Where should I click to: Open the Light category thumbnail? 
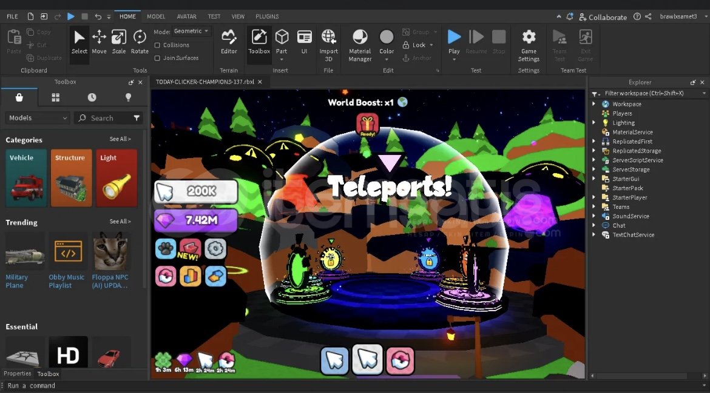tap(117, 178)
